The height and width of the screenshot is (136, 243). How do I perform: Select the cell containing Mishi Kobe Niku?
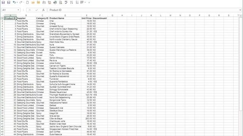(65, 42)
